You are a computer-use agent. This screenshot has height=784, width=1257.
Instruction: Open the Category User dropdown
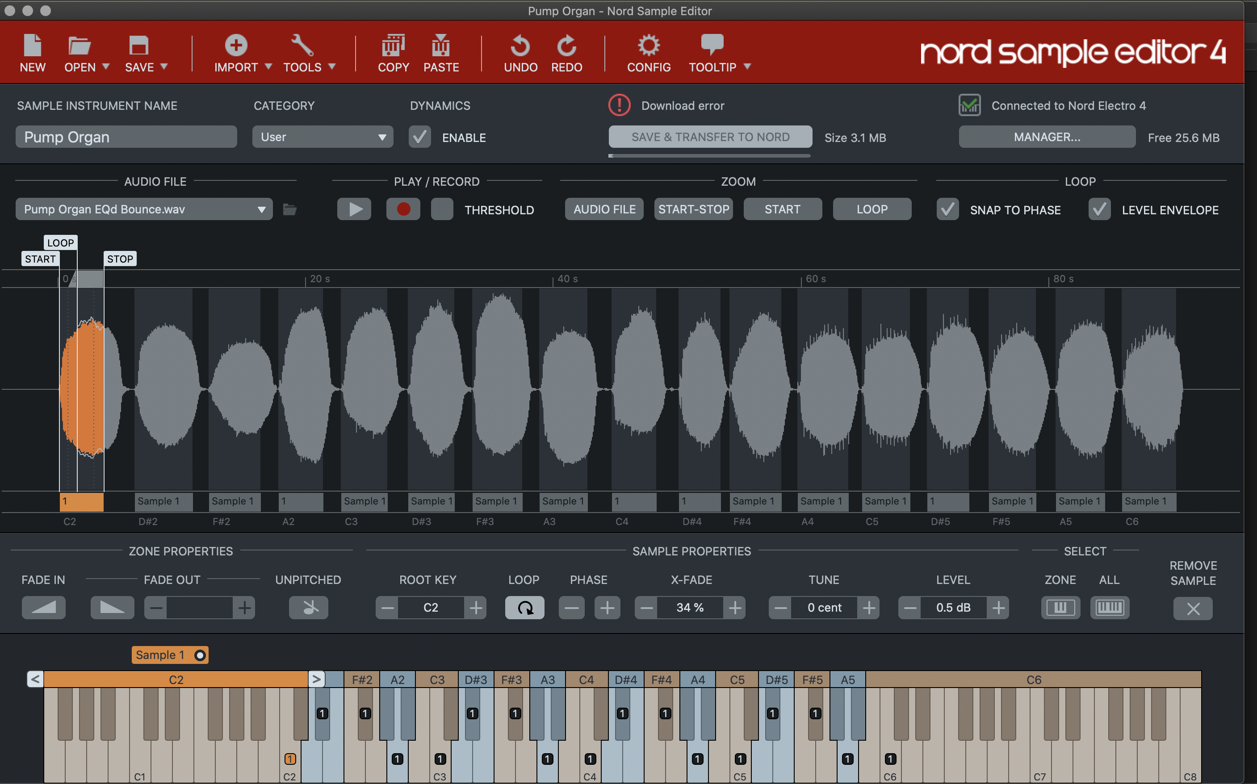[323, 137]
